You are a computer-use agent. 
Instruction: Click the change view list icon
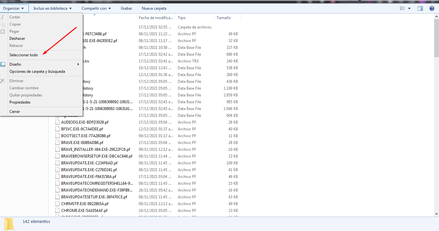402,8
